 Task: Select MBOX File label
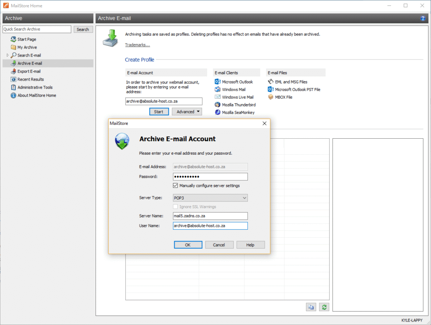284,97
